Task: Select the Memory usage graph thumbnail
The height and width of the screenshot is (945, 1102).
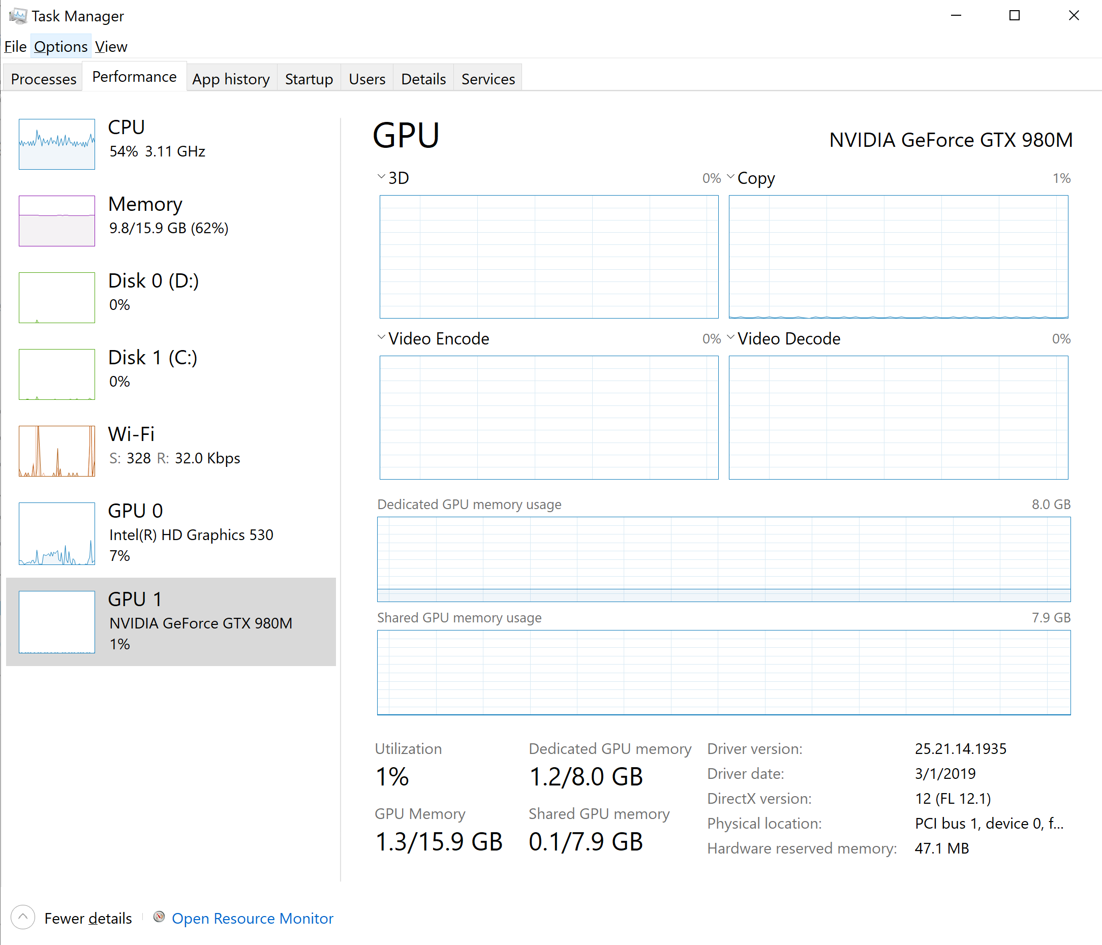Action: (x=57, y=220)
